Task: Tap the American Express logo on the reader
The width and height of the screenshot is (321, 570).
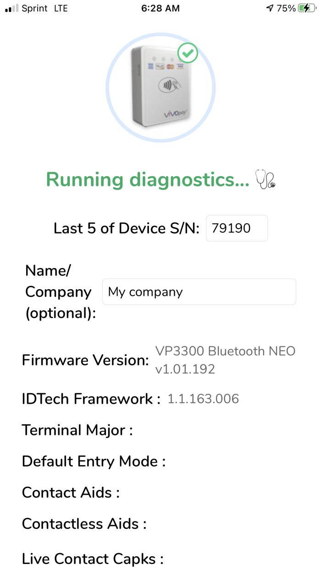Action: [150, 66]
